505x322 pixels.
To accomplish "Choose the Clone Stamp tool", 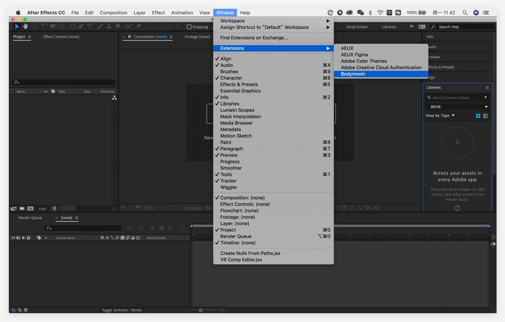I will click(109, 26).
